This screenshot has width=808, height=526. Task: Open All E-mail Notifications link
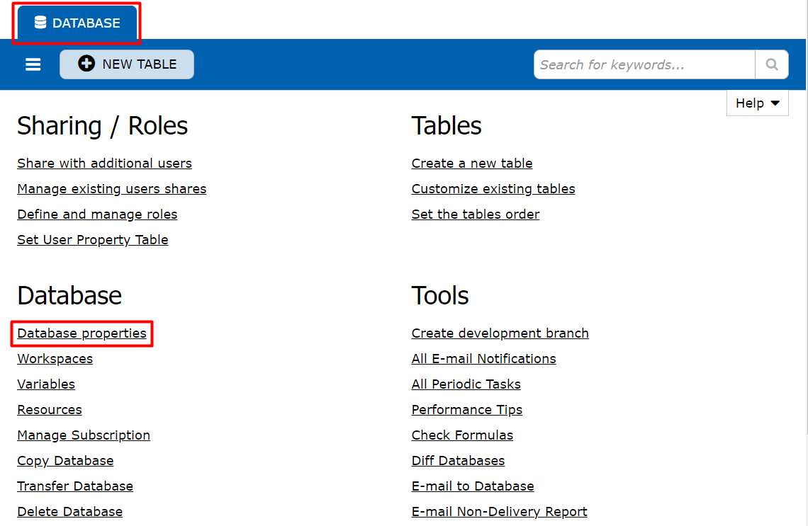[x=484, y=359]
